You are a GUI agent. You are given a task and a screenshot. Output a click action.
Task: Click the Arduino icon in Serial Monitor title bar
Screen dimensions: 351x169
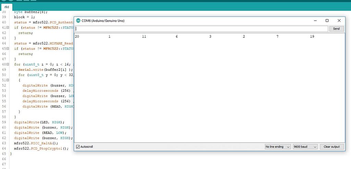click(x=78, y=21)
